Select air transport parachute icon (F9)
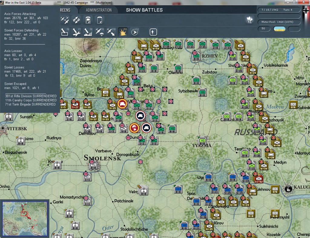Viewport: 310px width, 238px height. pos(99,32)
